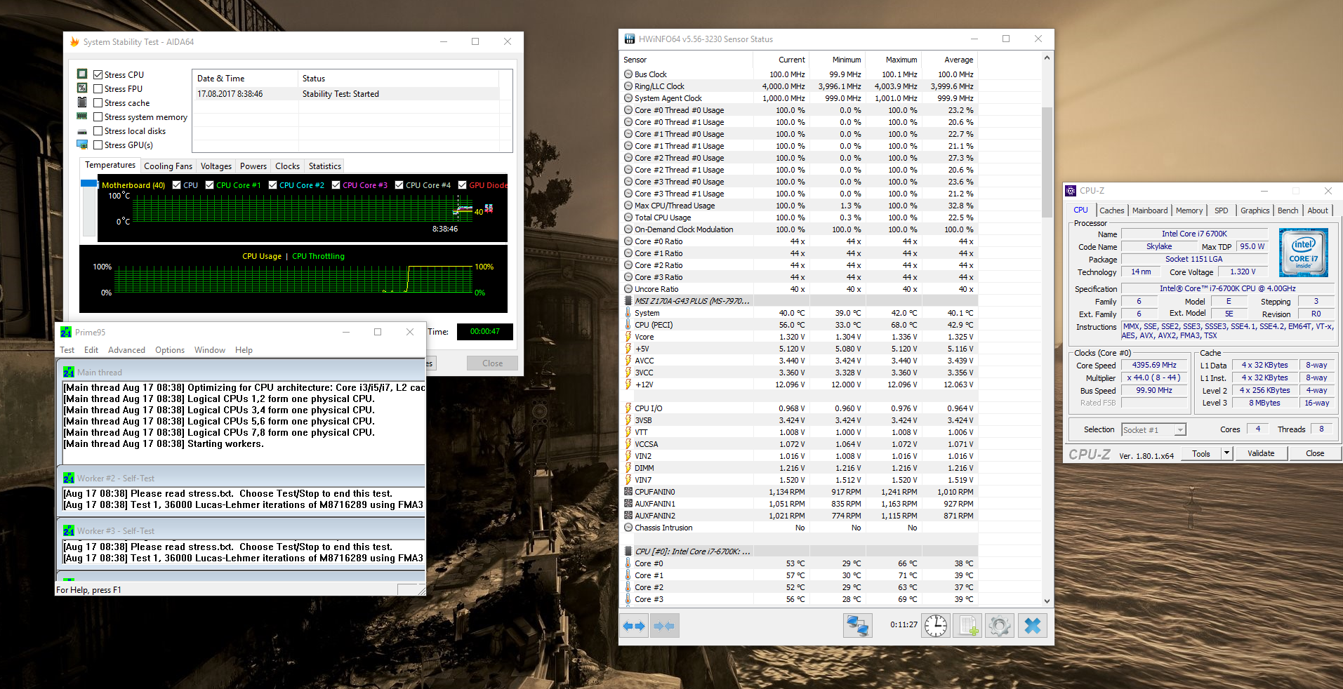
Task: Click the logging sheet icon with green plus
Action: click(968, 625)
